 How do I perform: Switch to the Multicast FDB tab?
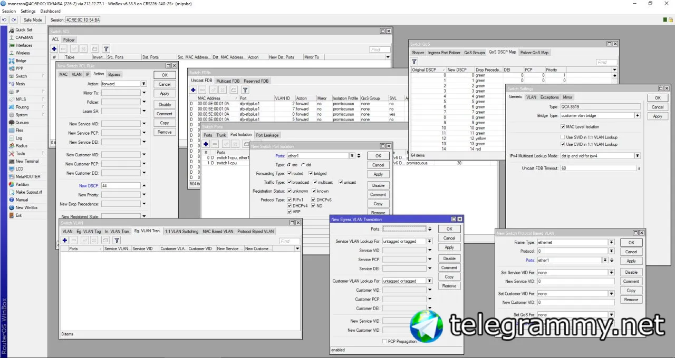(228, 81)
